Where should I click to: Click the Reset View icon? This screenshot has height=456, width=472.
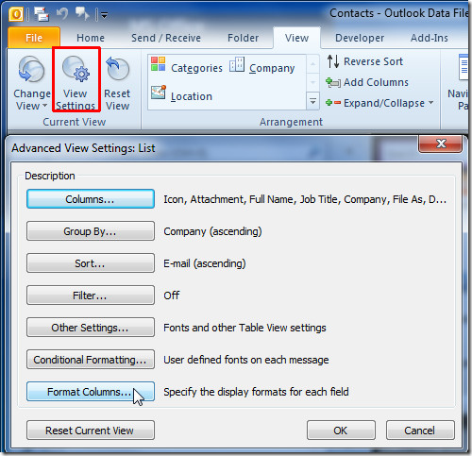(x=117, y=68)
